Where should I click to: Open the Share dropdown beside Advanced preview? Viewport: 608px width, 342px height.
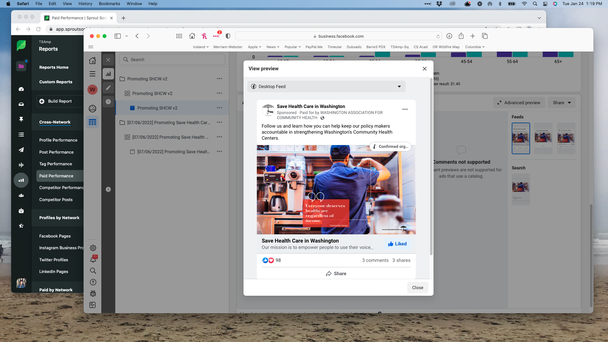click(562, 103)
